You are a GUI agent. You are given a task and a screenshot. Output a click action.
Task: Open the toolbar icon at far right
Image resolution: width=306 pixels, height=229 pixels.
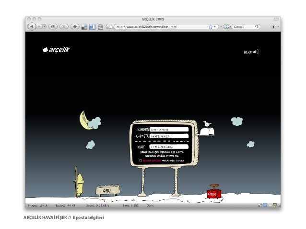tap(273, 27)
